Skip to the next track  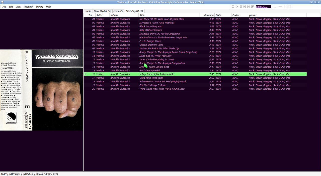click(x=248, y=7)
